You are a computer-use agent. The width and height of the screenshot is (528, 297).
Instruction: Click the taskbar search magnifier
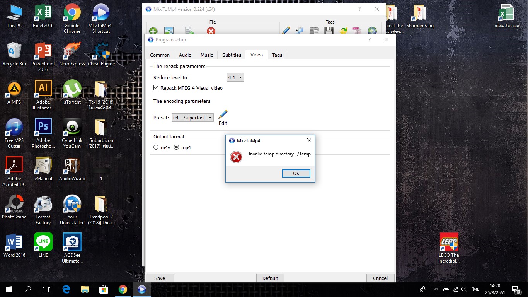[28, 289]
